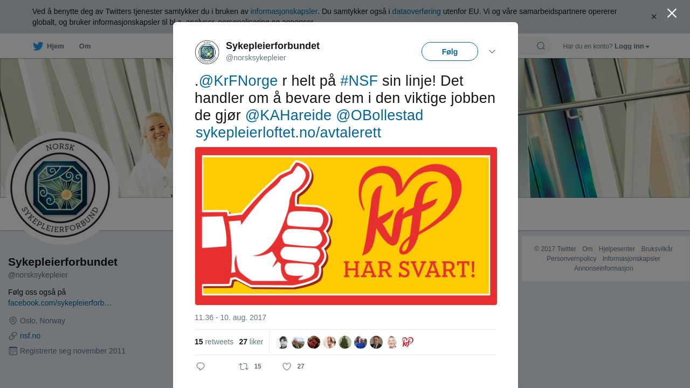Click the reply speech bubble icon
The width and height of the screenshot is (690, 388).
tap(201, 366)
